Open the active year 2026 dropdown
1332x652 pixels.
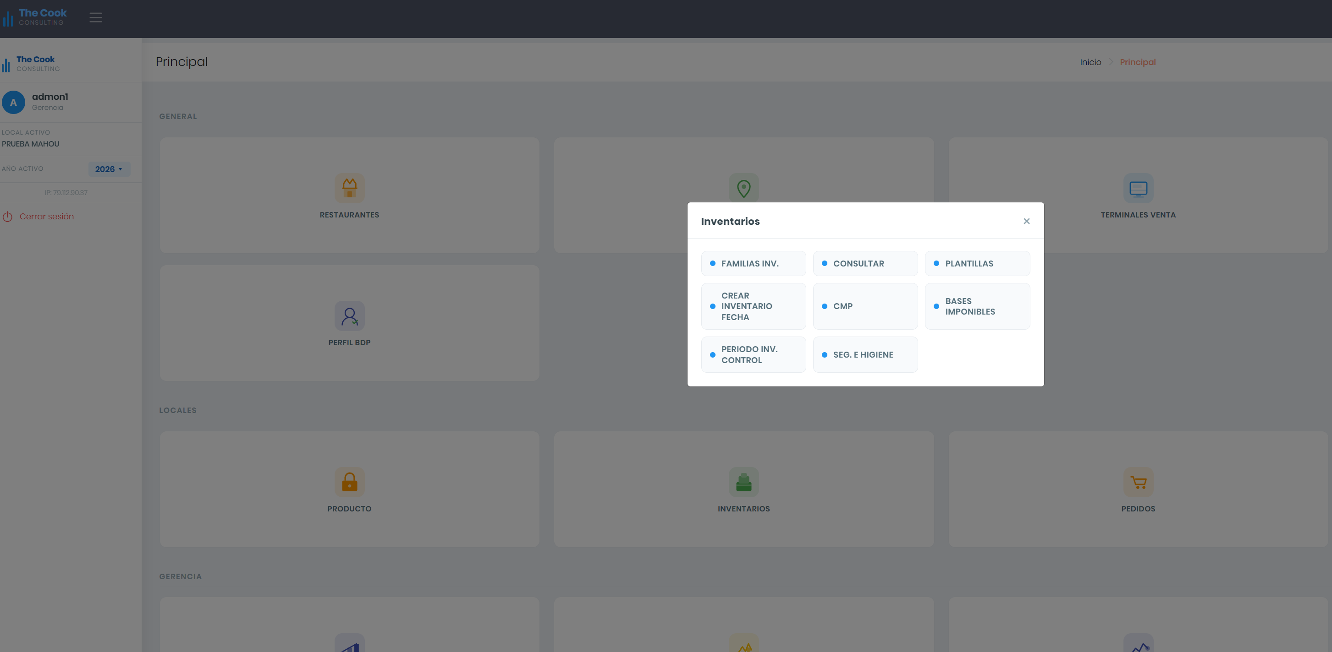pos(109,169)
